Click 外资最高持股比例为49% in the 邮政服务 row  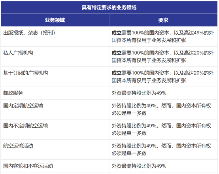(139, 93)
